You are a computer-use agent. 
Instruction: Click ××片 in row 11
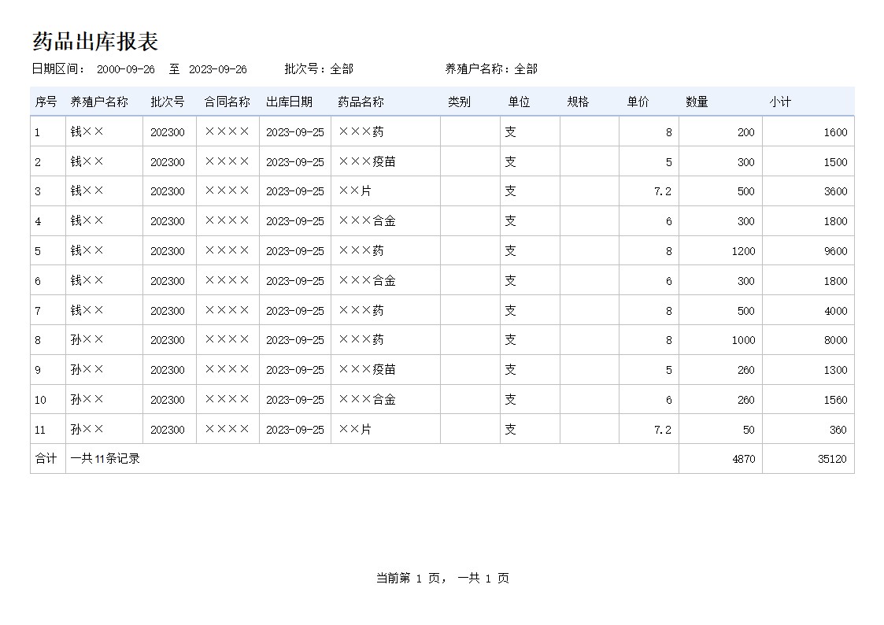click(x=355, y=430)
